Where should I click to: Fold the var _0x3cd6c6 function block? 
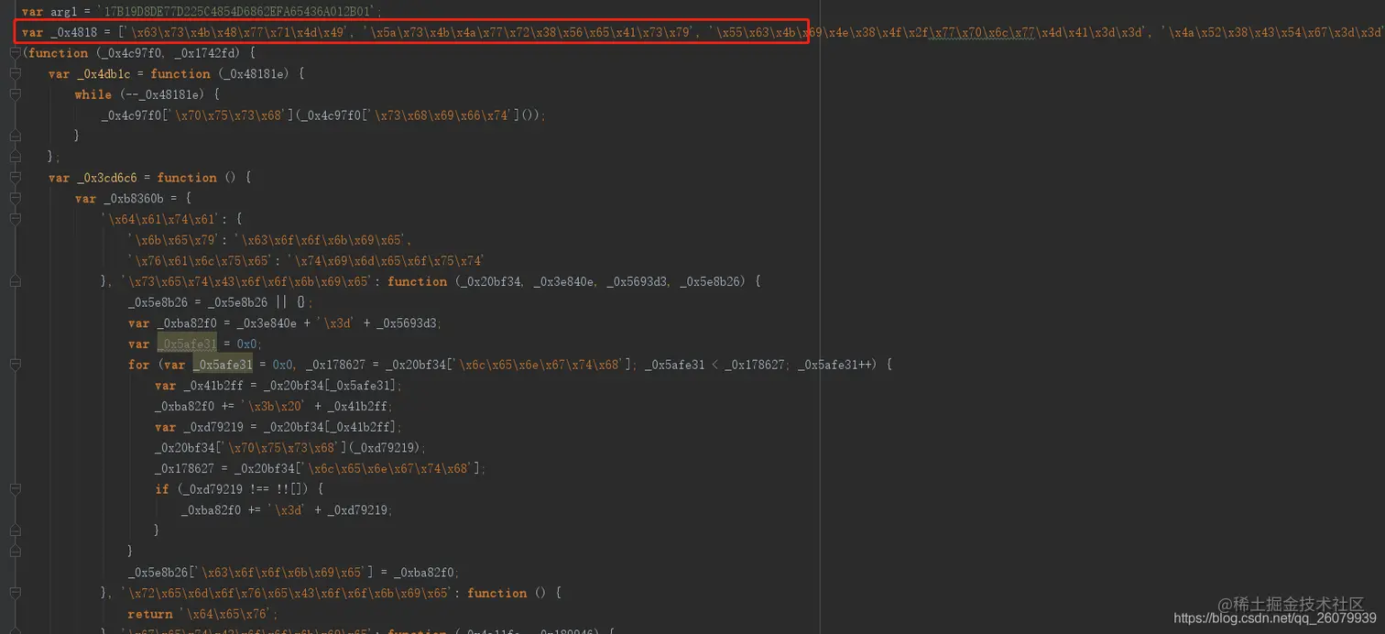tap(15, 178)
